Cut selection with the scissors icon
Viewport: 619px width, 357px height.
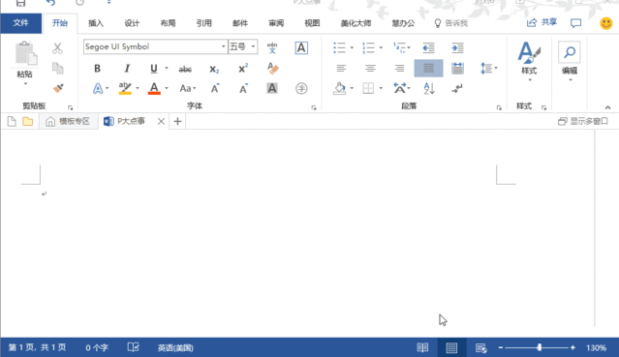[x=57, y=48]
